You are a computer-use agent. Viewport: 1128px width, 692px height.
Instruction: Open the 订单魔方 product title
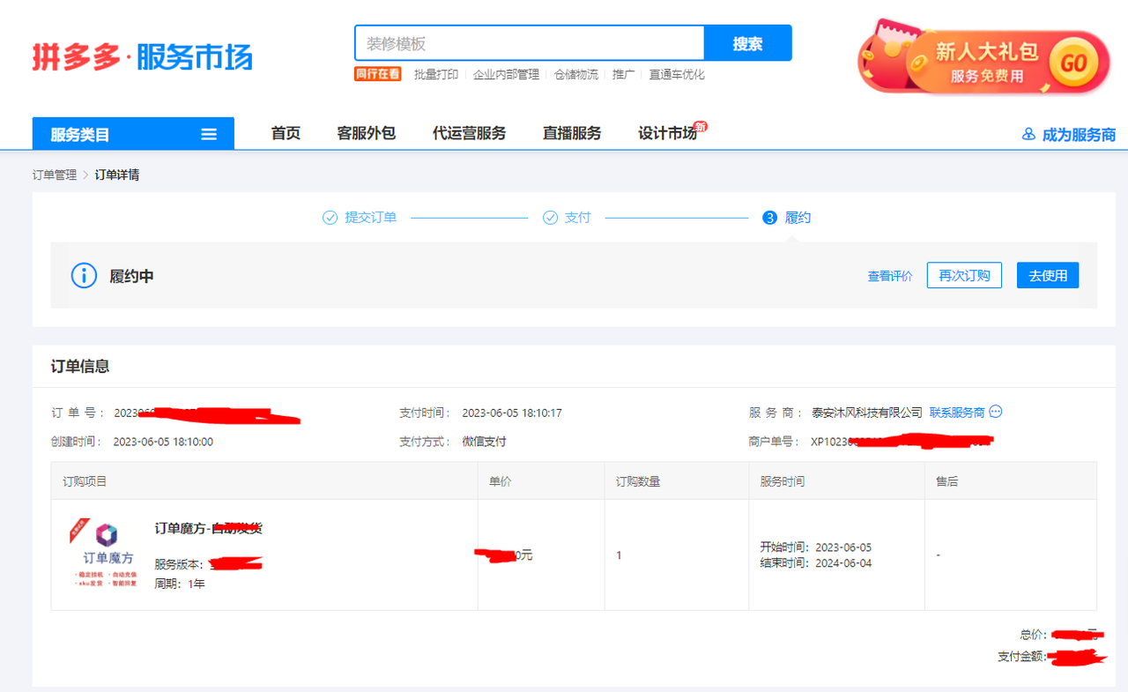pyautogui.click(x=209, y=528)
